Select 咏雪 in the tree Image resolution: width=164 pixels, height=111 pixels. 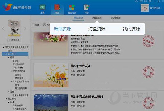pyautogui.click(x=17, y=85)
